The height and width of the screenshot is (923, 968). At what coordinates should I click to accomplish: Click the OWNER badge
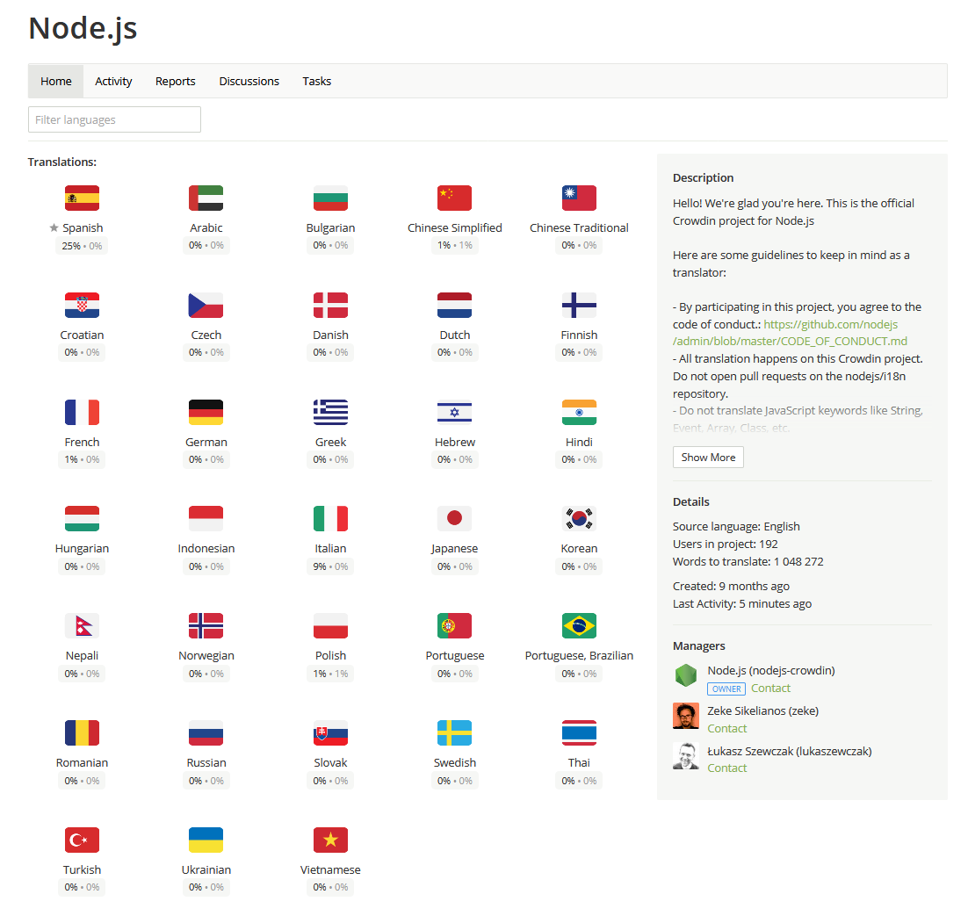726,689
